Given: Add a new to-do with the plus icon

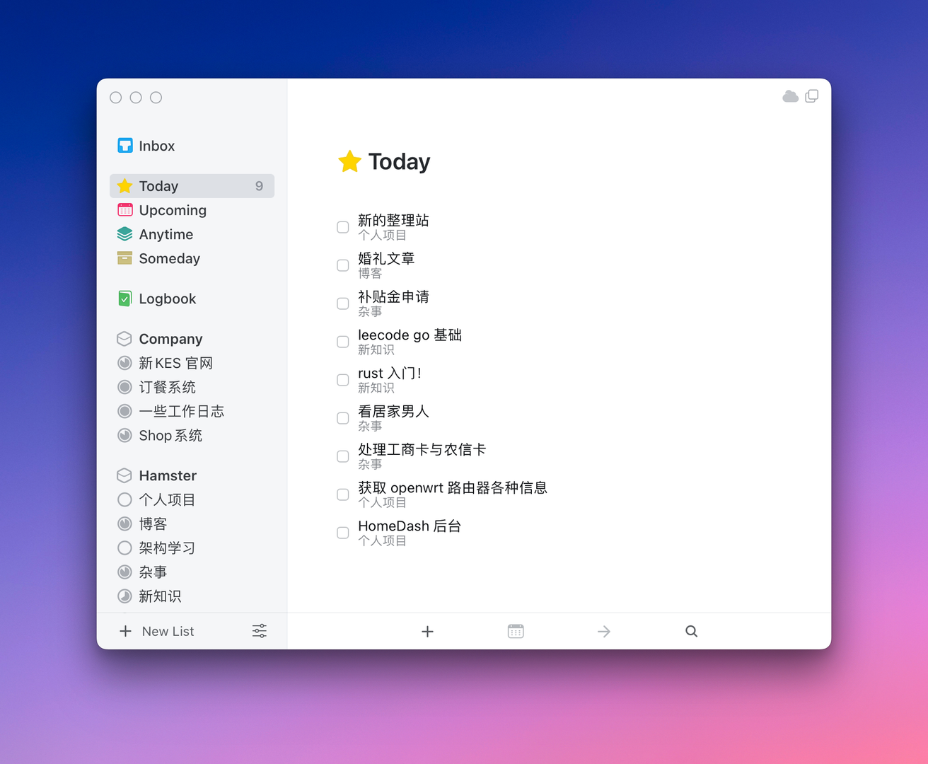Looking at the screenshot, I should point(427,631).
